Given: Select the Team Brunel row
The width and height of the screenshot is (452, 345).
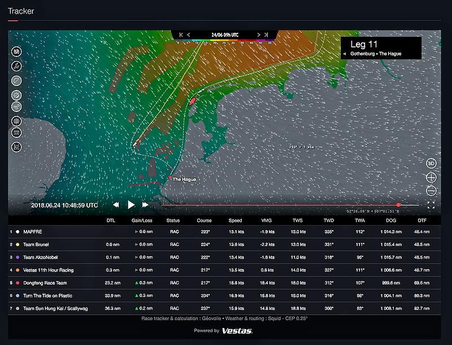Looking at the screenshot, I should click(224, 245).
